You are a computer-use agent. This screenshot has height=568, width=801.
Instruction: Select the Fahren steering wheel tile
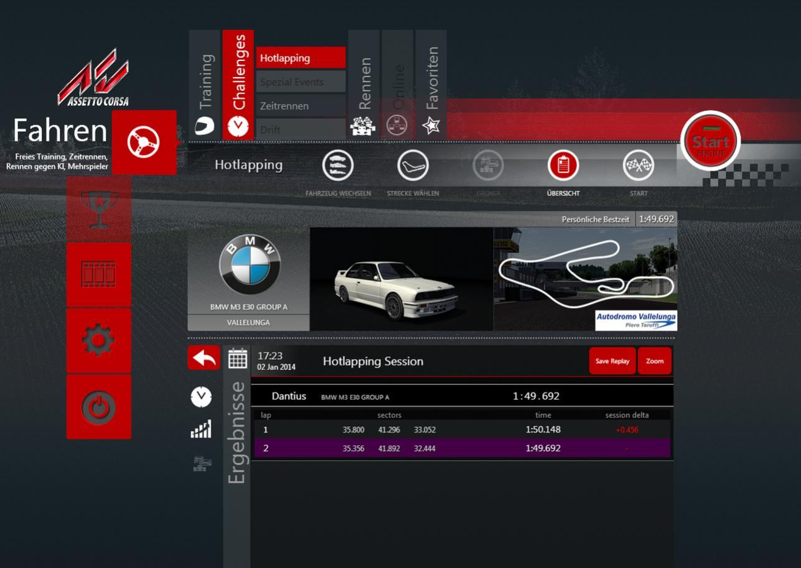click(x=144, y=142)
